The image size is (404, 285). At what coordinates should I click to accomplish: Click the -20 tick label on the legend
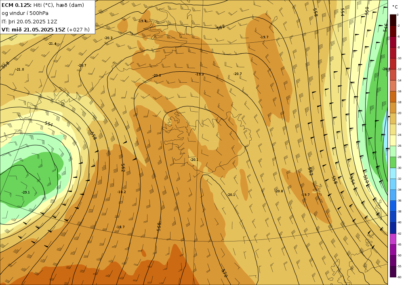pyautogui.click(x=399, y=113)
